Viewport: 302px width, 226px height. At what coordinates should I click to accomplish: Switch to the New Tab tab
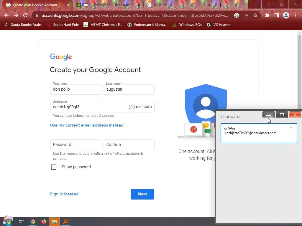pos(178,5)
